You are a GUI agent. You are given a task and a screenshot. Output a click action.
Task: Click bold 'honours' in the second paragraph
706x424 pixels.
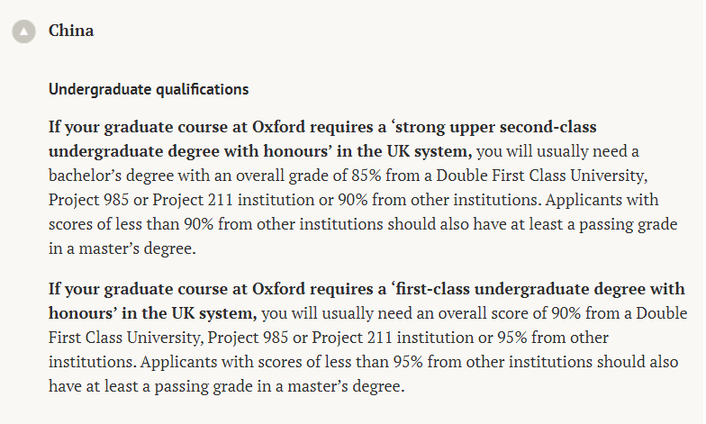click(79, 313)
